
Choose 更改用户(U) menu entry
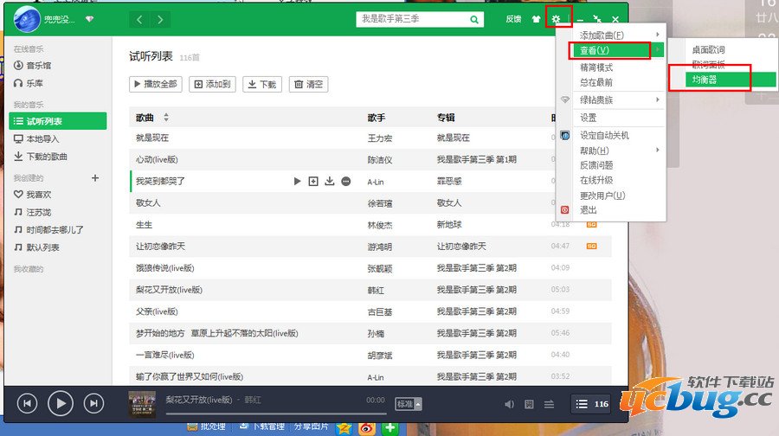pos(602,196)
